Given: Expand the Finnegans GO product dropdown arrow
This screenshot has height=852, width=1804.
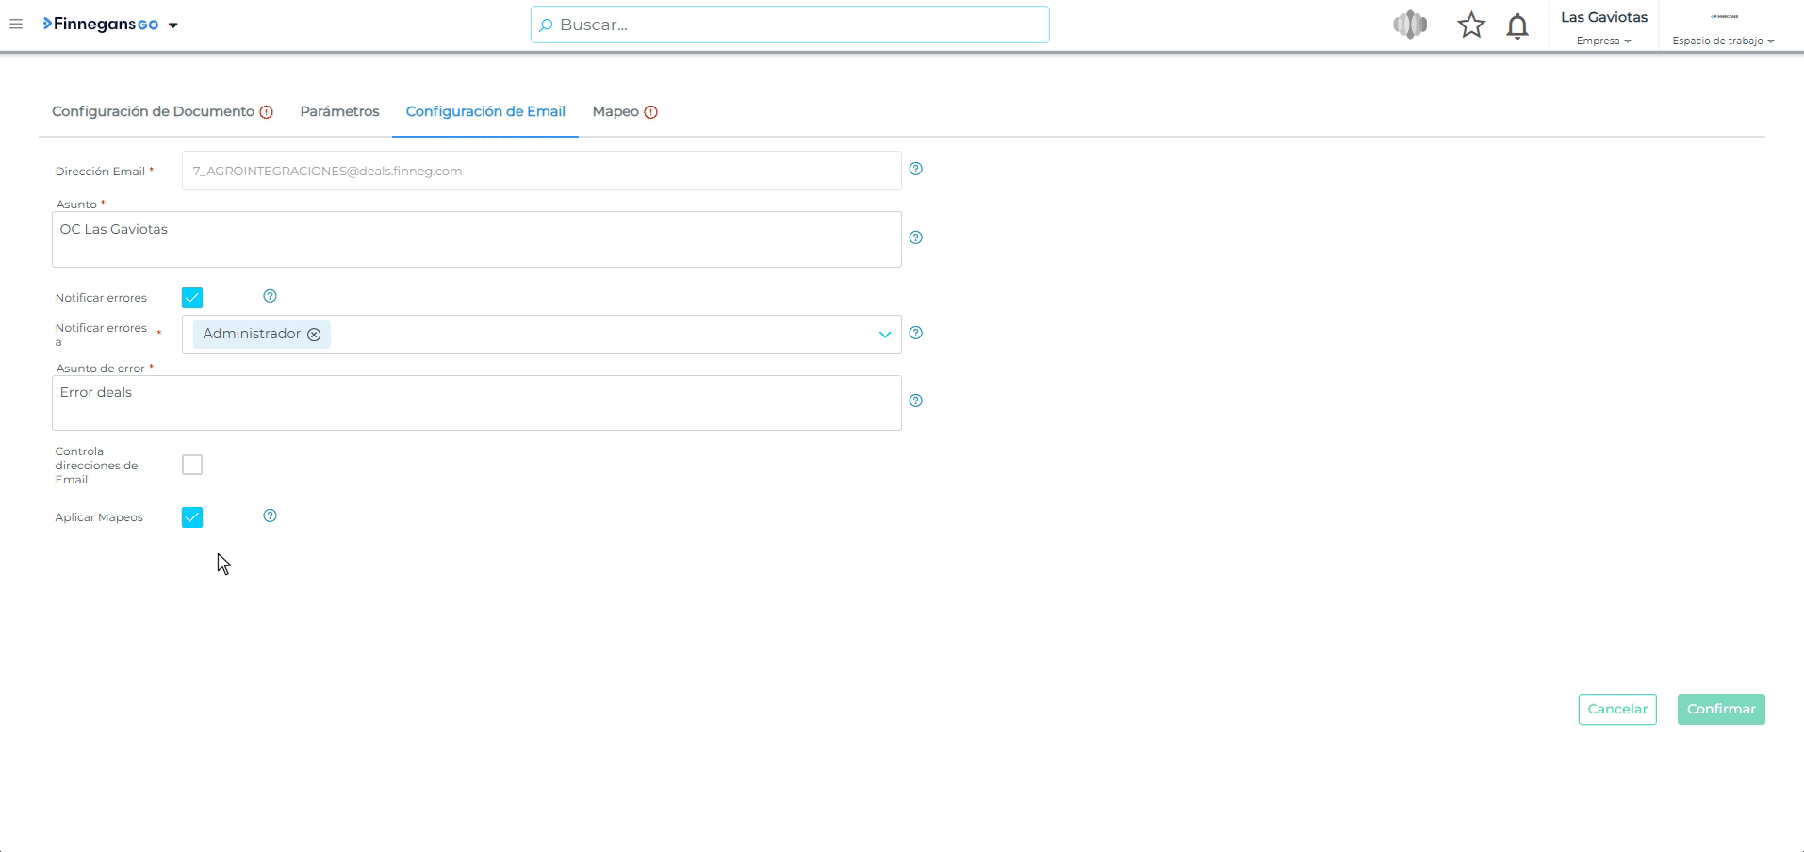Looking at the screenshot, I should [173, 25].
